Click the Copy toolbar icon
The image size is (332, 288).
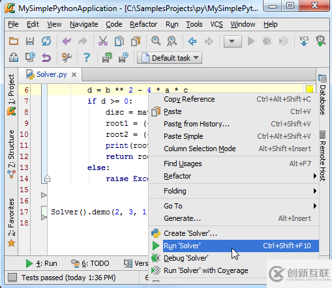coord(119,41)
